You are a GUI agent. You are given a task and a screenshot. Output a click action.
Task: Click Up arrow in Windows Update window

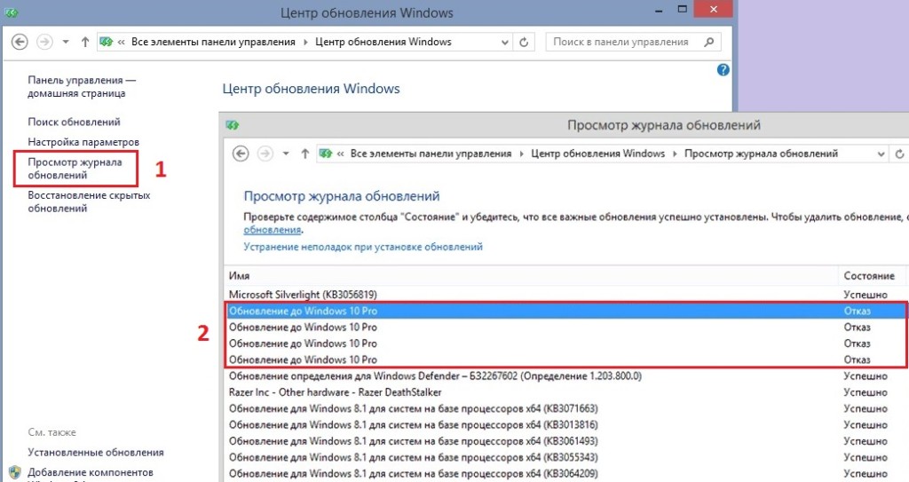coord(85,42)
